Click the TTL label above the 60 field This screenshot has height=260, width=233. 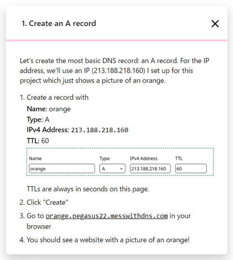179,158
